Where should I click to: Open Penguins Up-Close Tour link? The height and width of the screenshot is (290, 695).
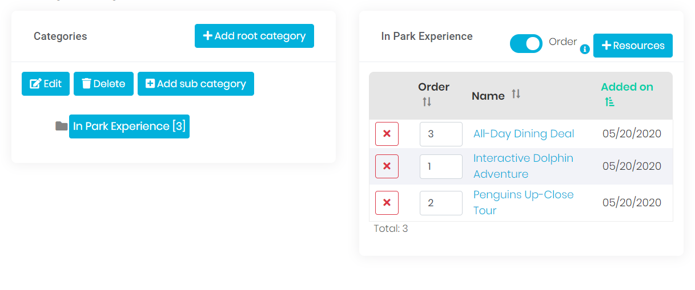pyautogui.click(x=523, y=203)
